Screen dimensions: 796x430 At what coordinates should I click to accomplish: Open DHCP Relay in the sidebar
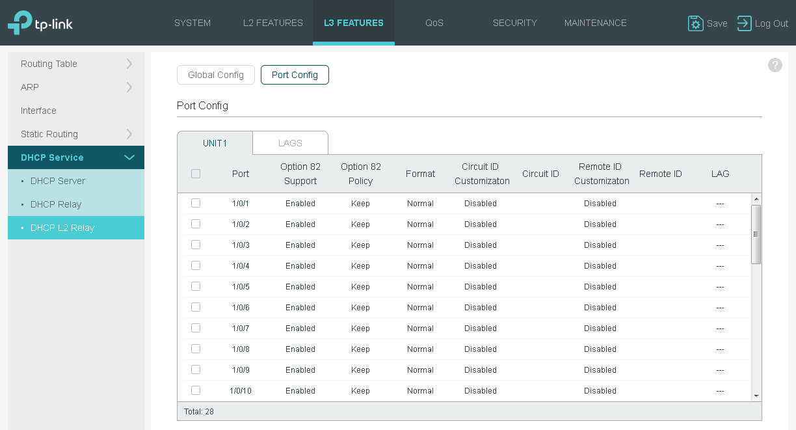click(x=76, y=204)
